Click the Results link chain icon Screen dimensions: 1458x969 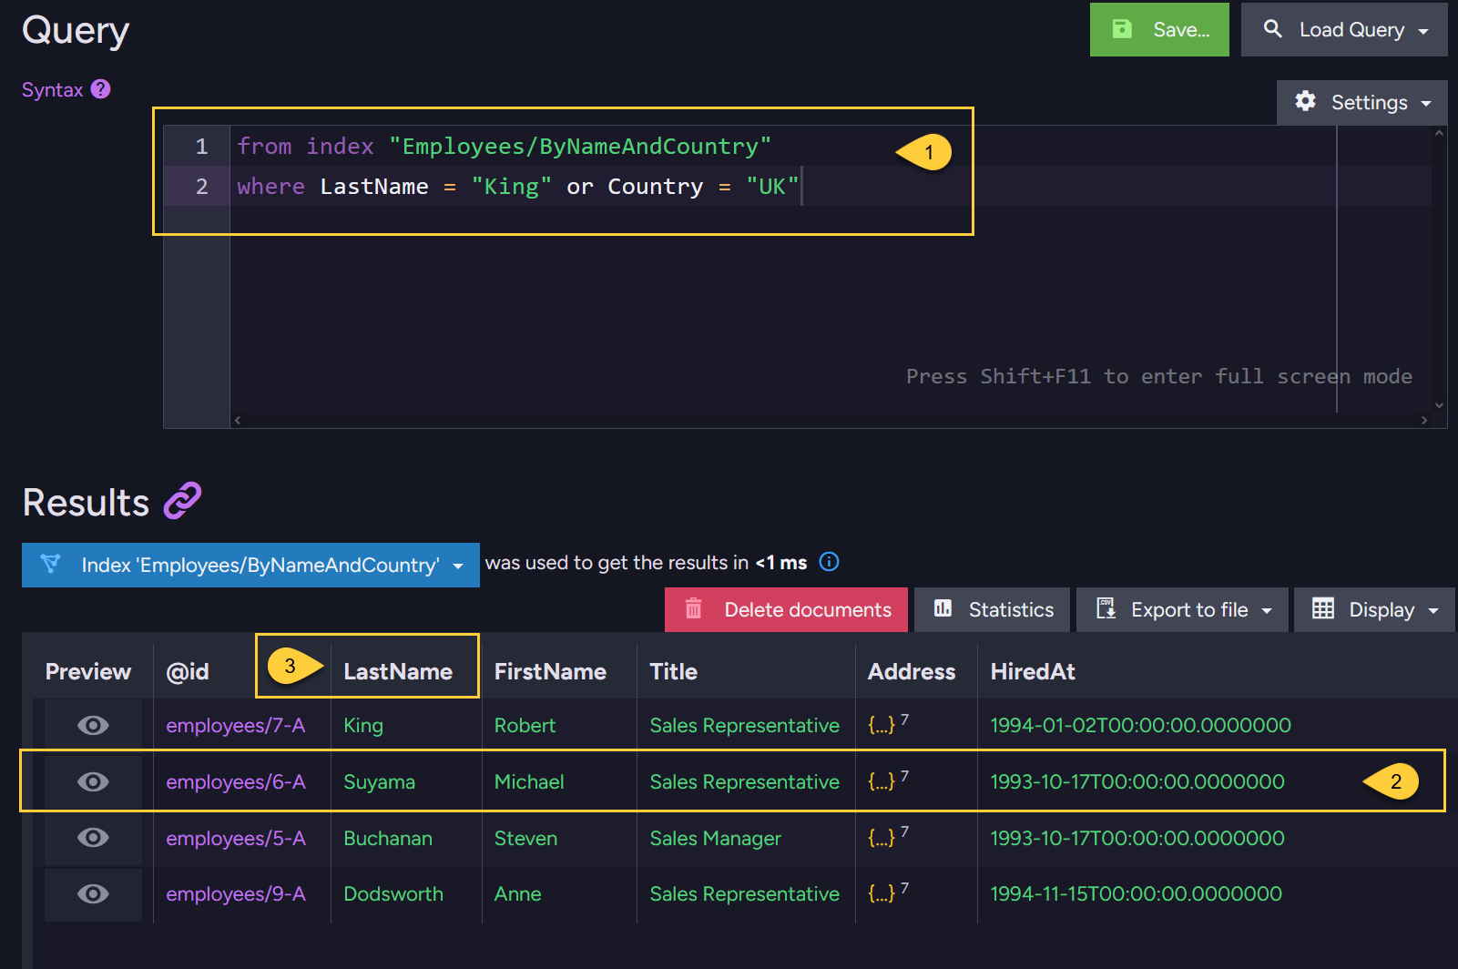(x=182, y=501)
